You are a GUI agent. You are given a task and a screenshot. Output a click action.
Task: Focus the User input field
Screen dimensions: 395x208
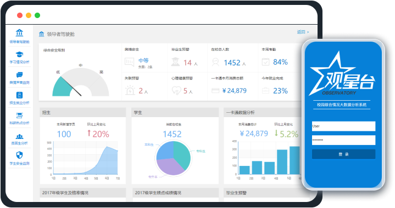[343, 126]
